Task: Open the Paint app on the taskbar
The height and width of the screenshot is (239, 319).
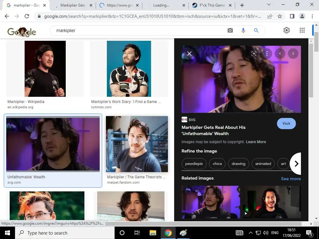Action: (183, 233)
